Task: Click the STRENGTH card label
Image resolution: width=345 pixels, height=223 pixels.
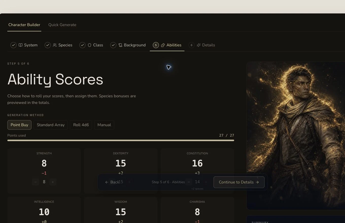Action: pyautogui.click(x=44, y=153)
